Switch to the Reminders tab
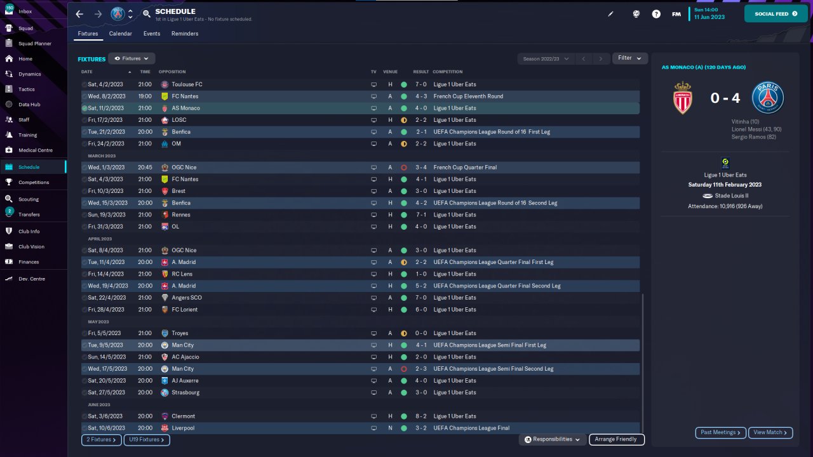This screenshot has height=457, width=813. tap(185, 34)
